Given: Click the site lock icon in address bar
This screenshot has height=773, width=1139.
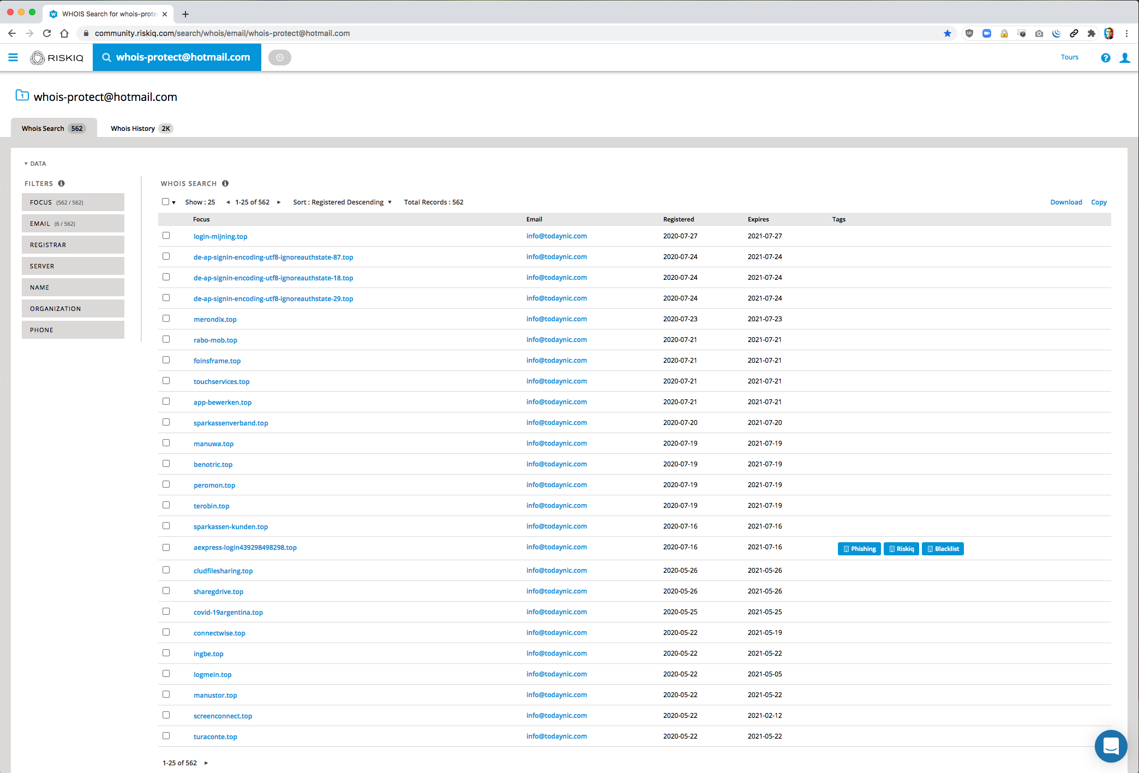Looking at the screenshot, I should (x=86, y=33).
